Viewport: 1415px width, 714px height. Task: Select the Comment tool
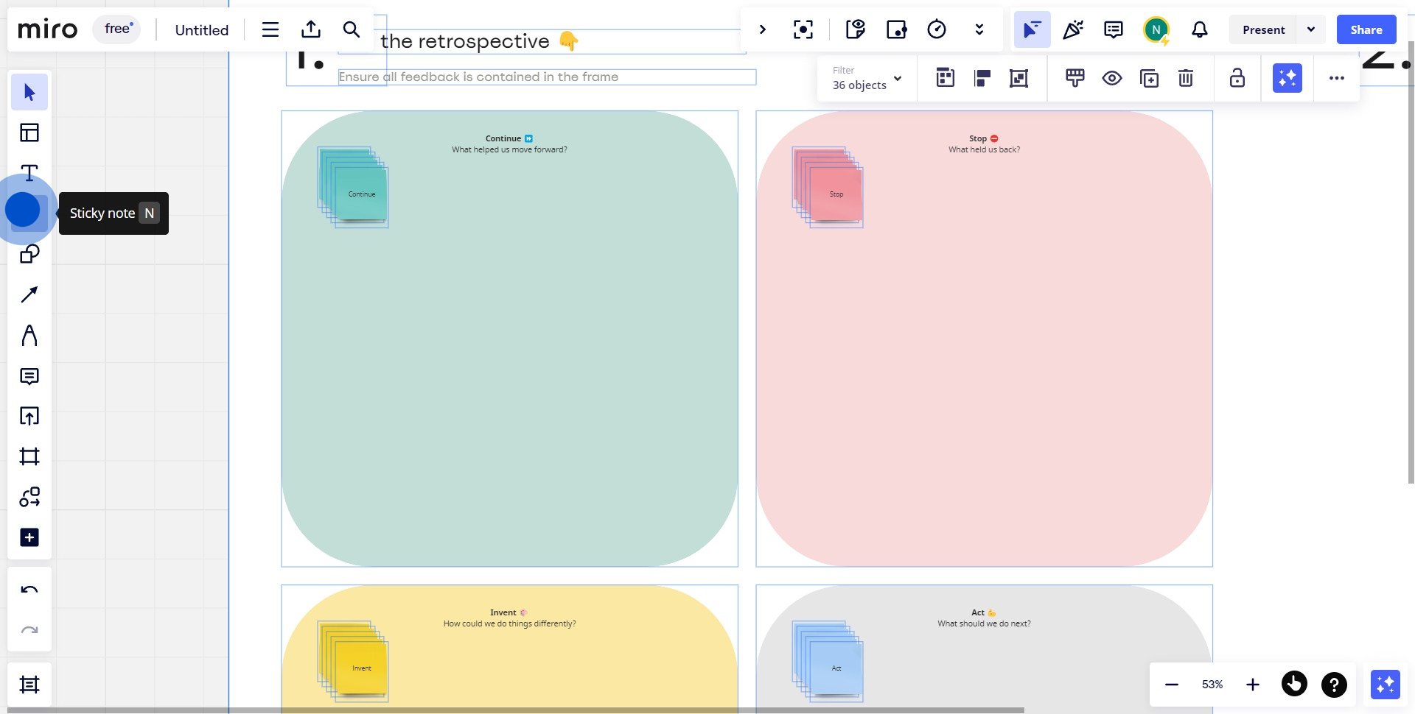click(29, 376)
